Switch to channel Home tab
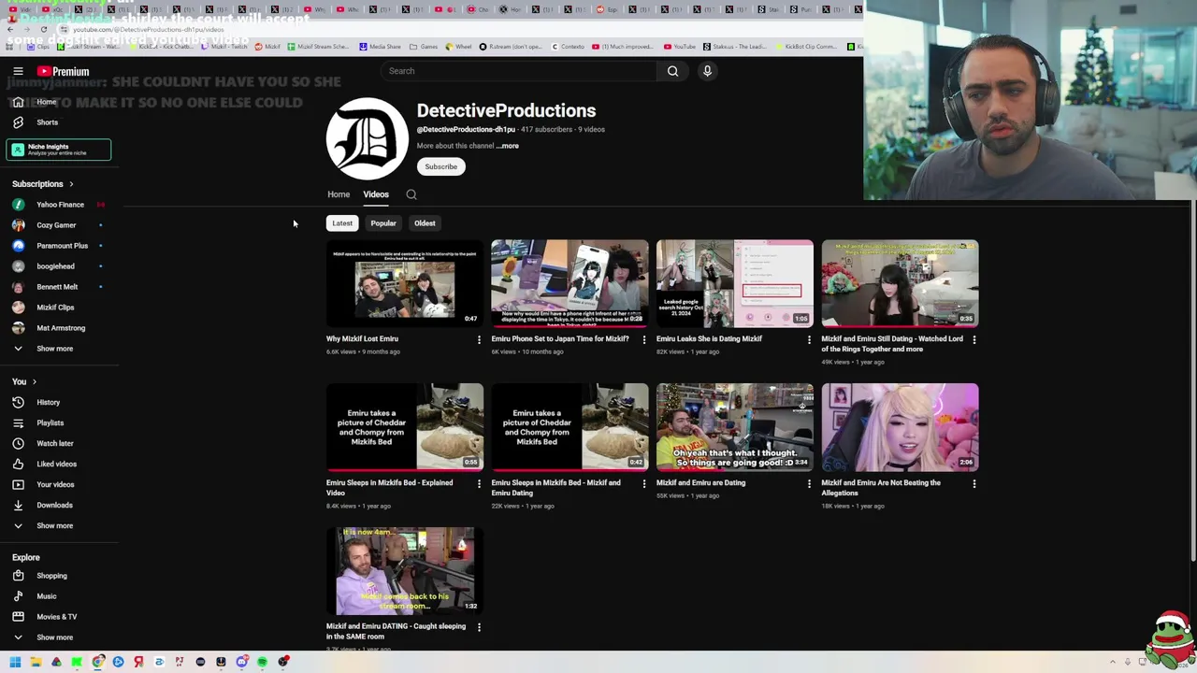The image size is (1197, 673). pyautogui.click(x=339, y=194)
